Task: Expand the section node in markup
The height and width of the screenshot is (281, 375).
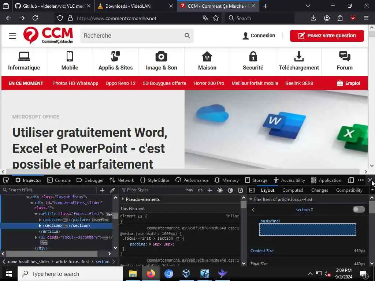Action: pos(40,225)
